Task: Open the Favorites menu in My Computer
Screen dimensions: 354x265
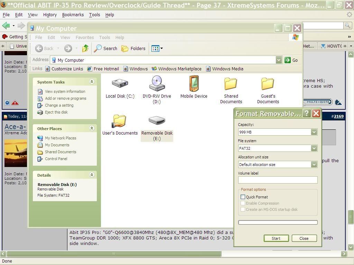Action: 85,37
